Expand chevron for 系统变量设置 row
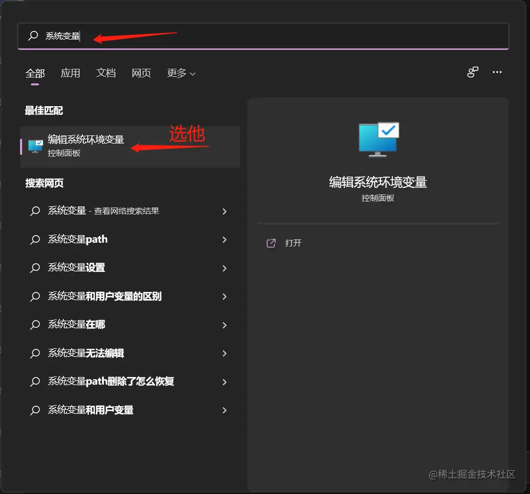The height and width of the screenshot is (494, 530). [x=224, y=268]
